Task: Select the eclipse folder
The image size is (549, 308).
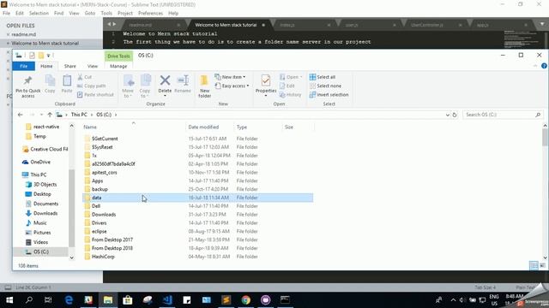Action: click(100, 232)
